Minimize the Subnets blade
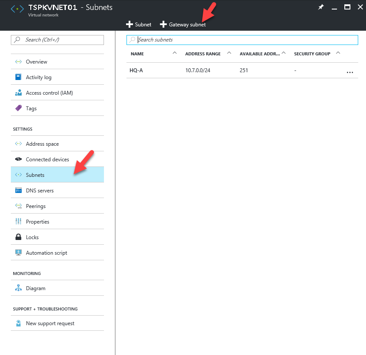This screenshot has width=366, height=355. click(x=334, y=9)
